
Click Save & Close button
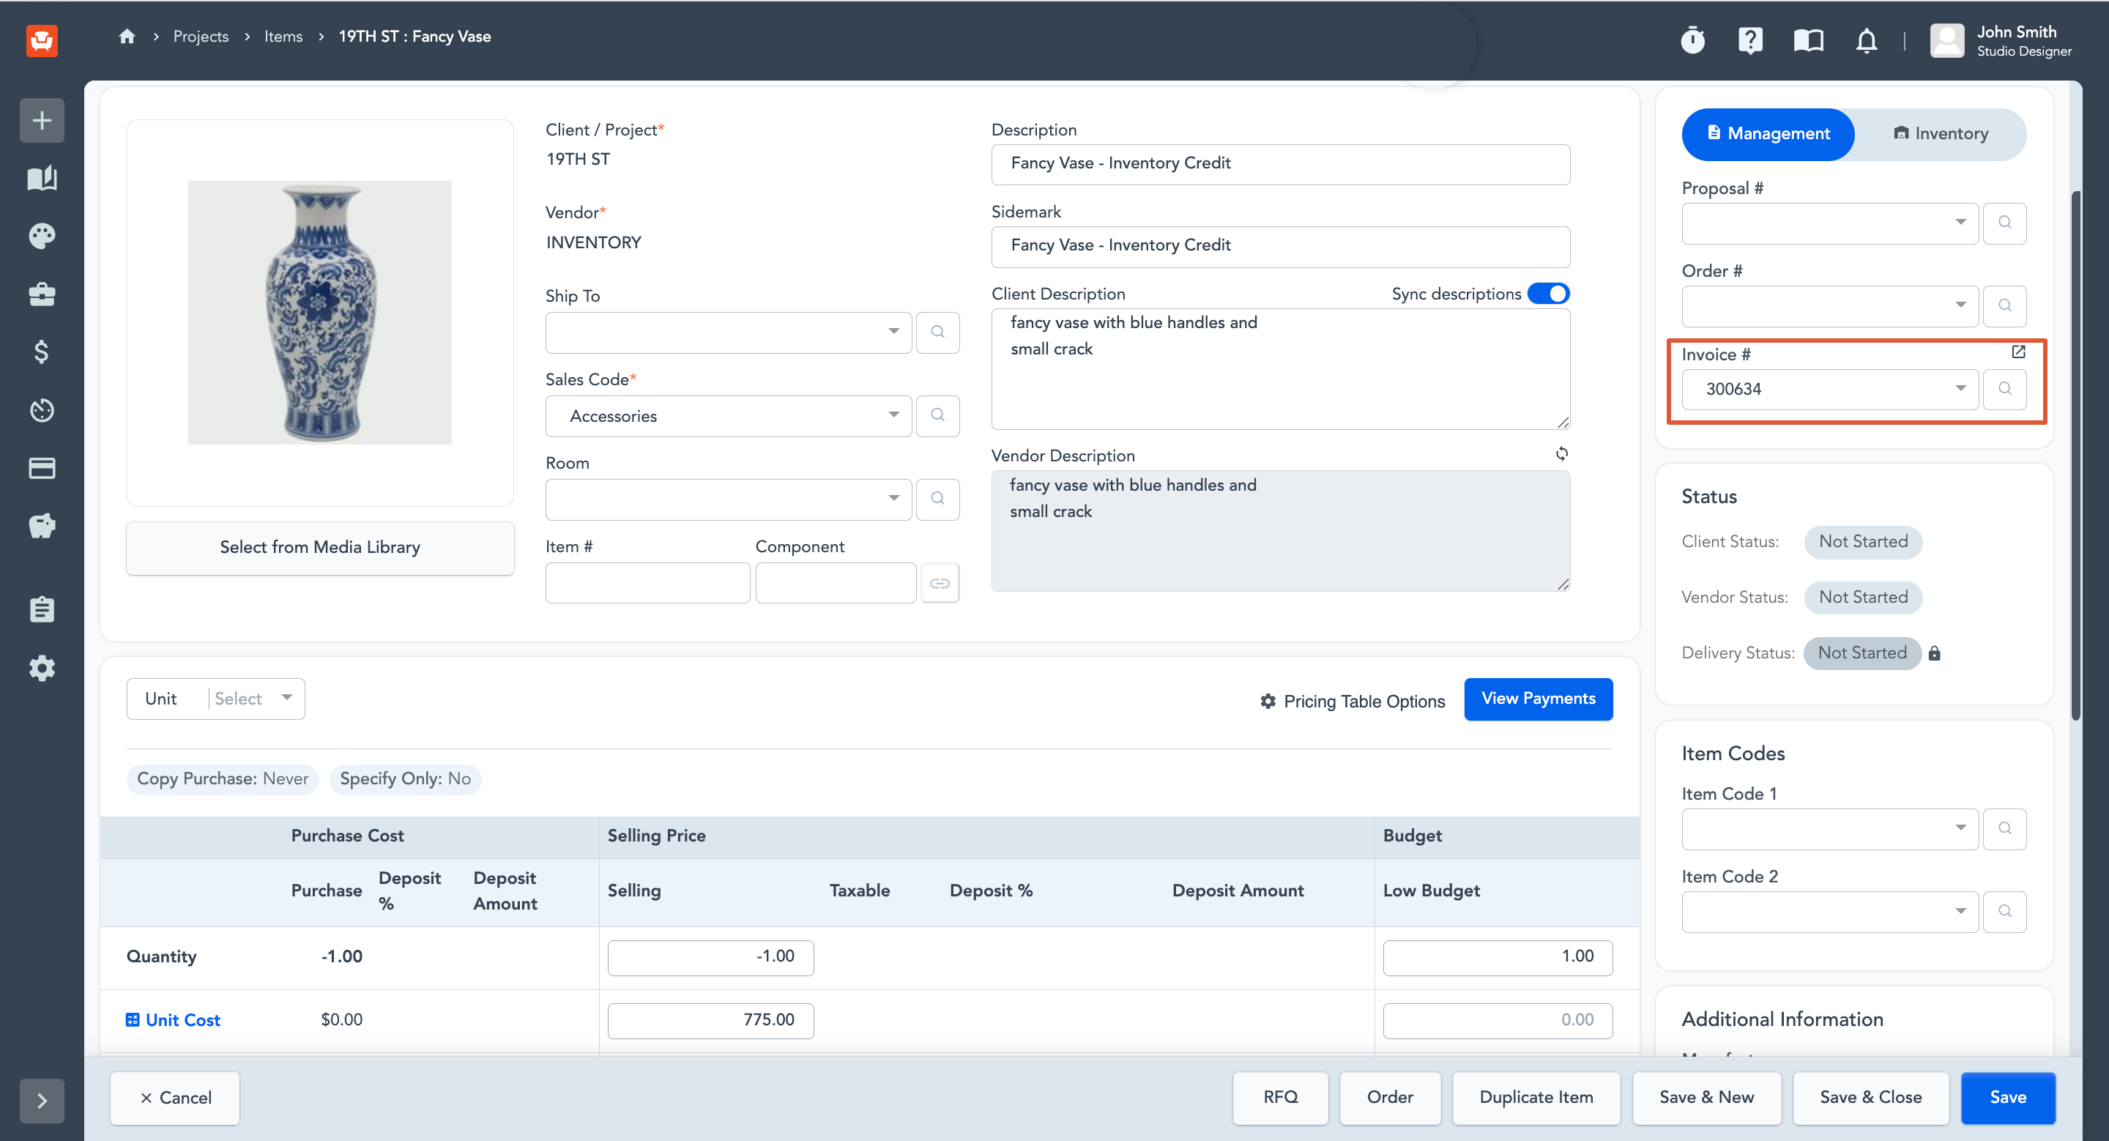(x=1871, y=1098)
